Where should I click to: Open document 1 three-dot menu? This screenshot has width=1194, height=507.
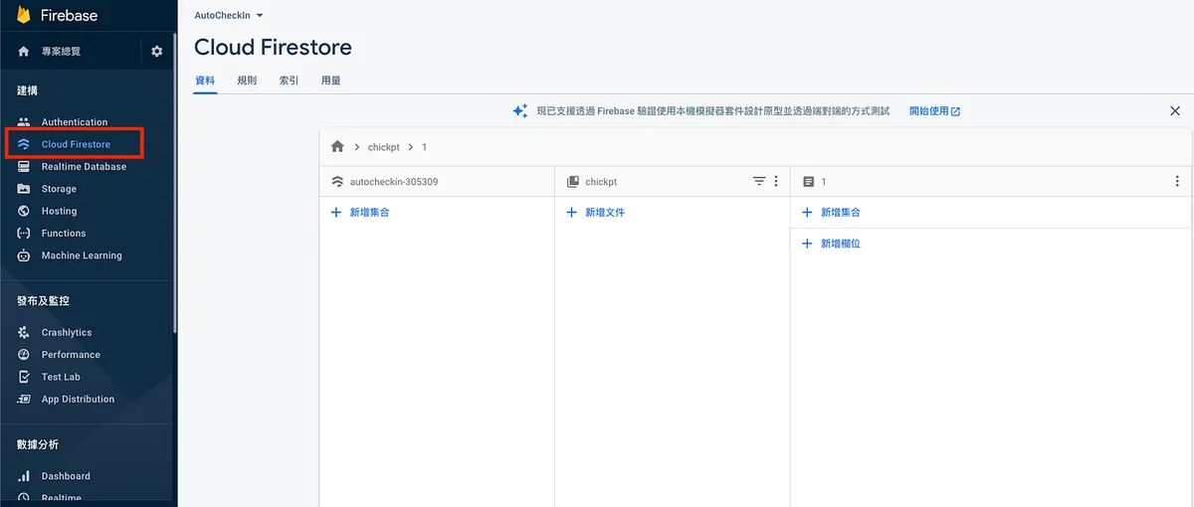[1177, 182]
